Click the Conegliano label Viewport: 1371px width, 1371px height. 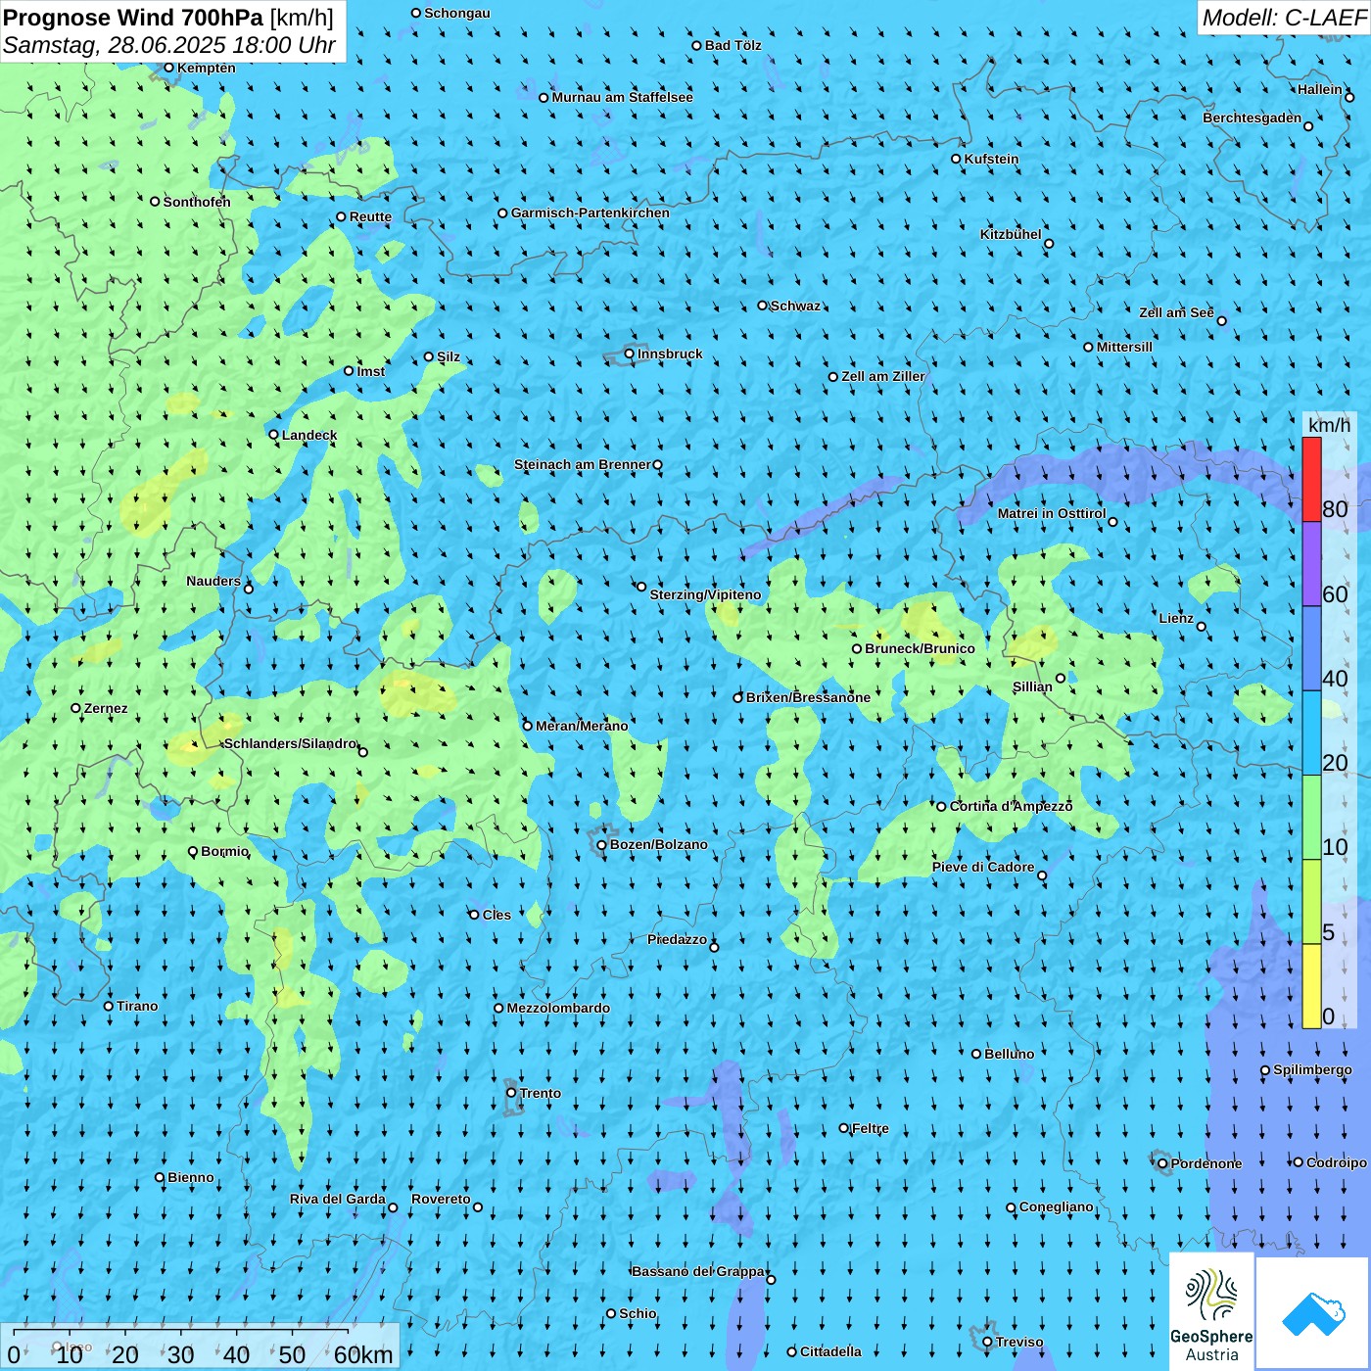coord(1056,1206)
